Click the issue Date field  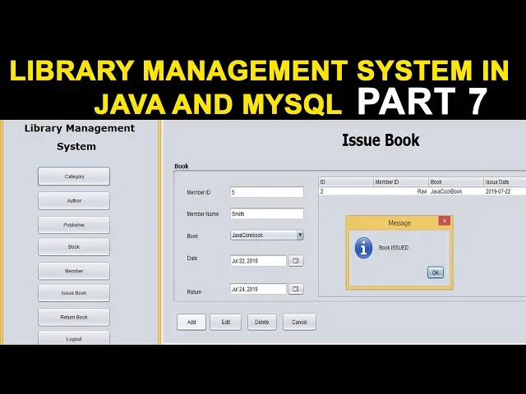pos(258,261)
